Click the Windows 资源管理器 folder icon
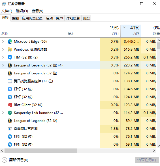The height and width of the screenshot is (166, 160). [10, 49]
